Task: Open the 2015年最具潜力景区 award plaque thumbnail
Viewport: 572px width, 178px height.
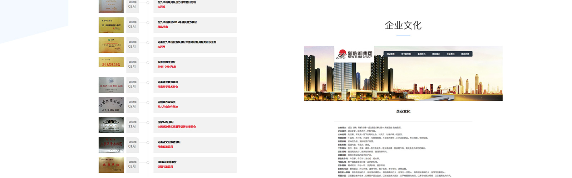Action: (x=111, y=25)
